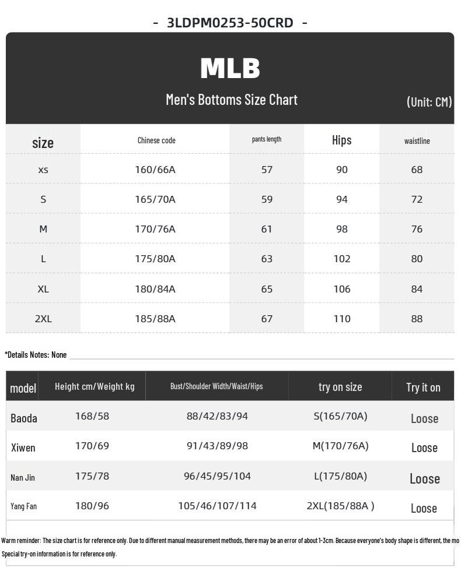The height and width of the screenshot is (578, 461).
Task: Click Yang Fan's try on size 2XL(185/88A)
Action: 340,506
